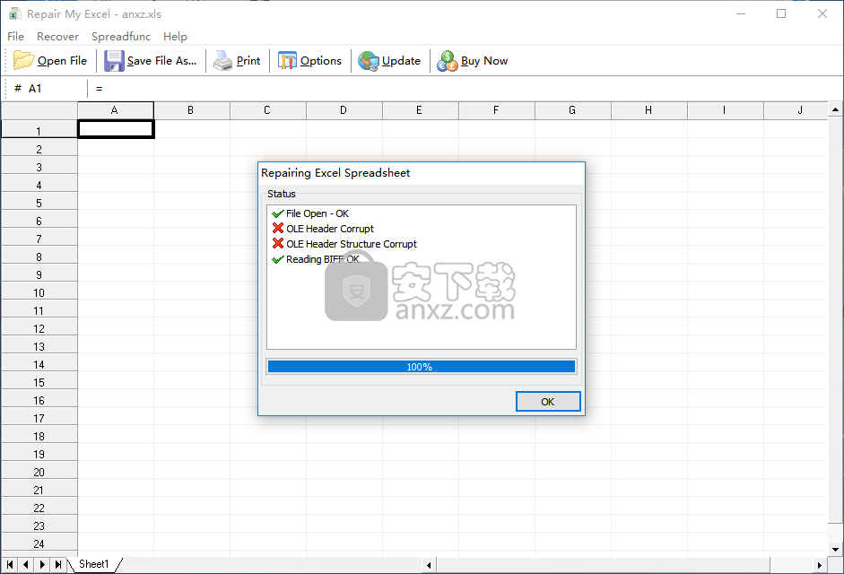Select column header F
The image size is (844, 574).
tap(497, 110)
